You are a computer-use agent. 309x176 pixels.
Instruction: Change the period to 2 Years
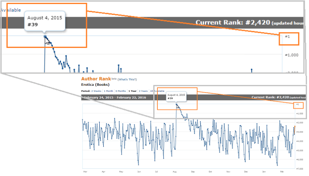[x=143, y=91]
